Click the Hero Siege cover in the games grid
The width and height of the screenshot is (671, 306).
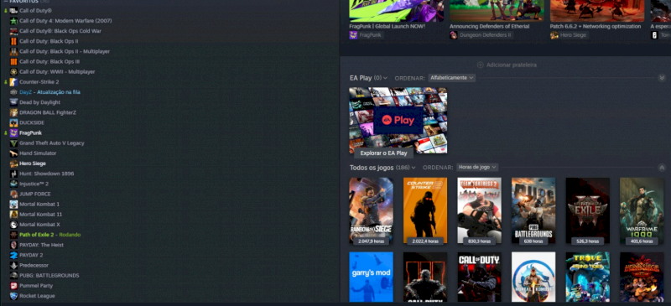pyautogui.click(x=642, y=277)
